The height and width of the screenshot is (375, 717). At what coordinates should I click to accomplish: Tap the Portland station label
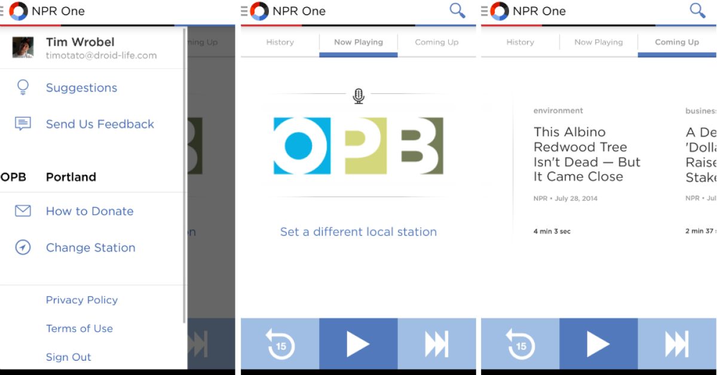(x=71, y=177)
